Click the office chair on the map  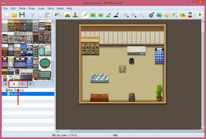click(x=132, y=61)
